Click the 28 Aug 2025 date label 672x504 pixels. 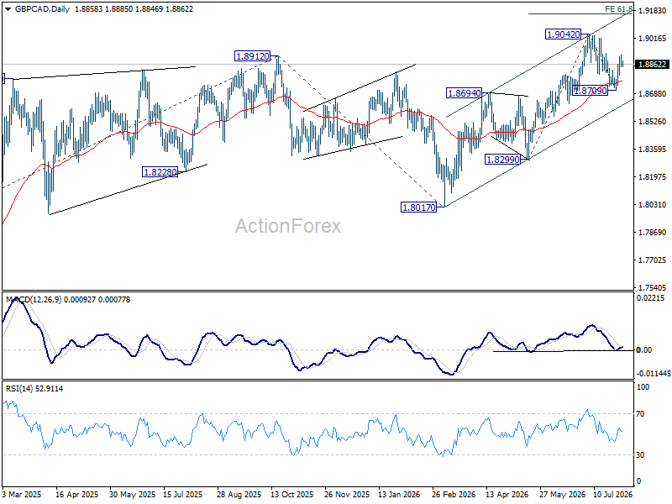[x=239, y=494]
